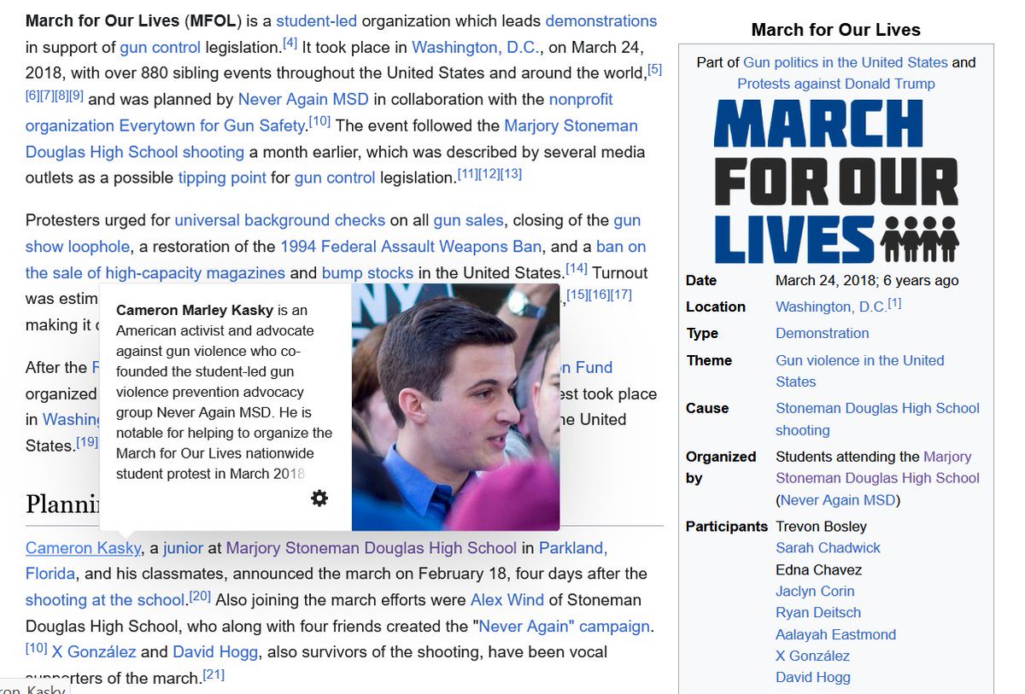Open citation reference [19]
Viewport: 1025px width, 694px height.
[87, 441]
